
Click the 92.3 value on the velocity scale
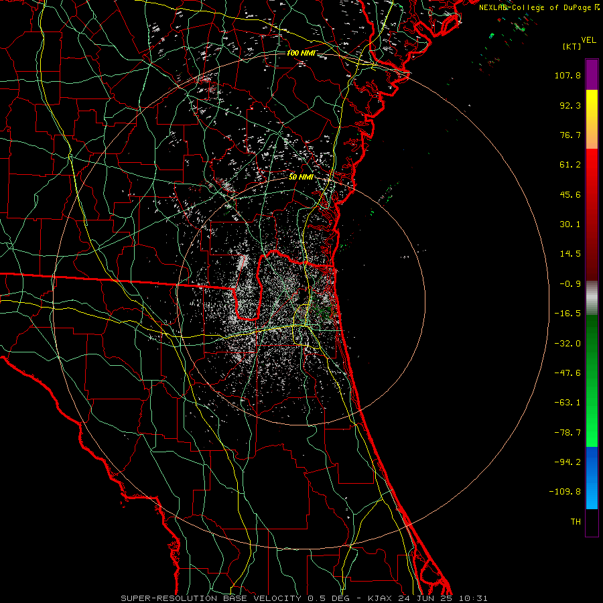(570, 105)
